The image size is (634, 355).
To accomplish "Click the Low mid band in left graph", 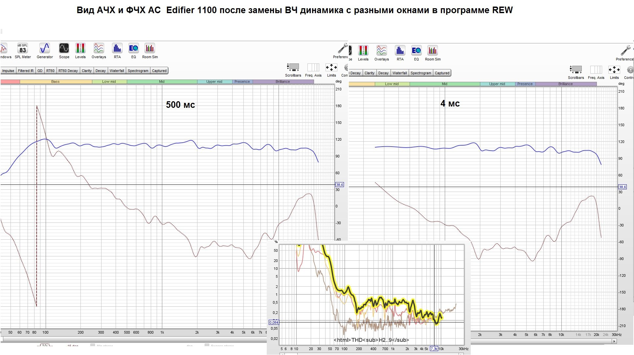I will pyautogui.click(x=109, y=82).
